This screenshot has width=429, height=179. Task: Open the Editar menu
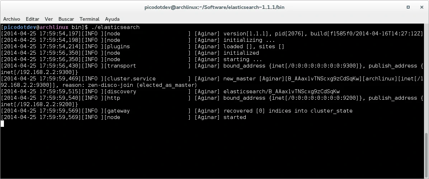[32, 19]
